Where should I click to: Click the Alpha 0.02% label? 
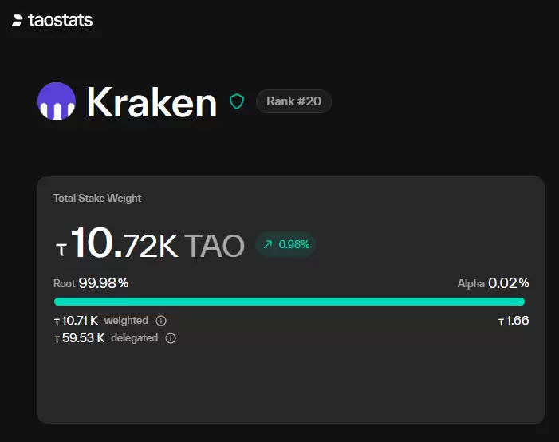[493, 283]
